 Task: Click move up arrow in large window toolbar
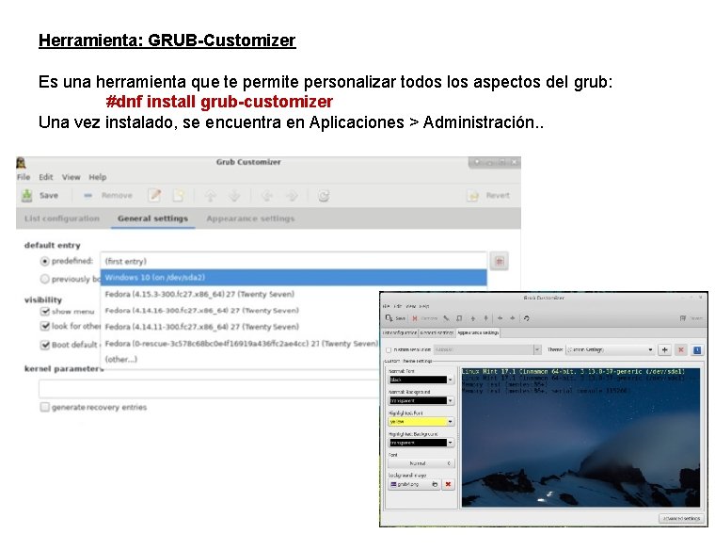pos(210,196)
